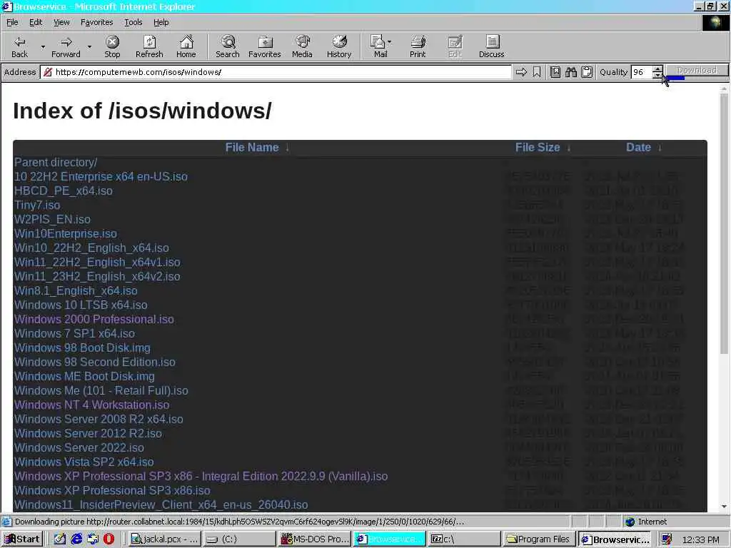Click the scrollbar down arrow
Image resolution: width=731 pixels, height=548 pixels.
(724, 507)
